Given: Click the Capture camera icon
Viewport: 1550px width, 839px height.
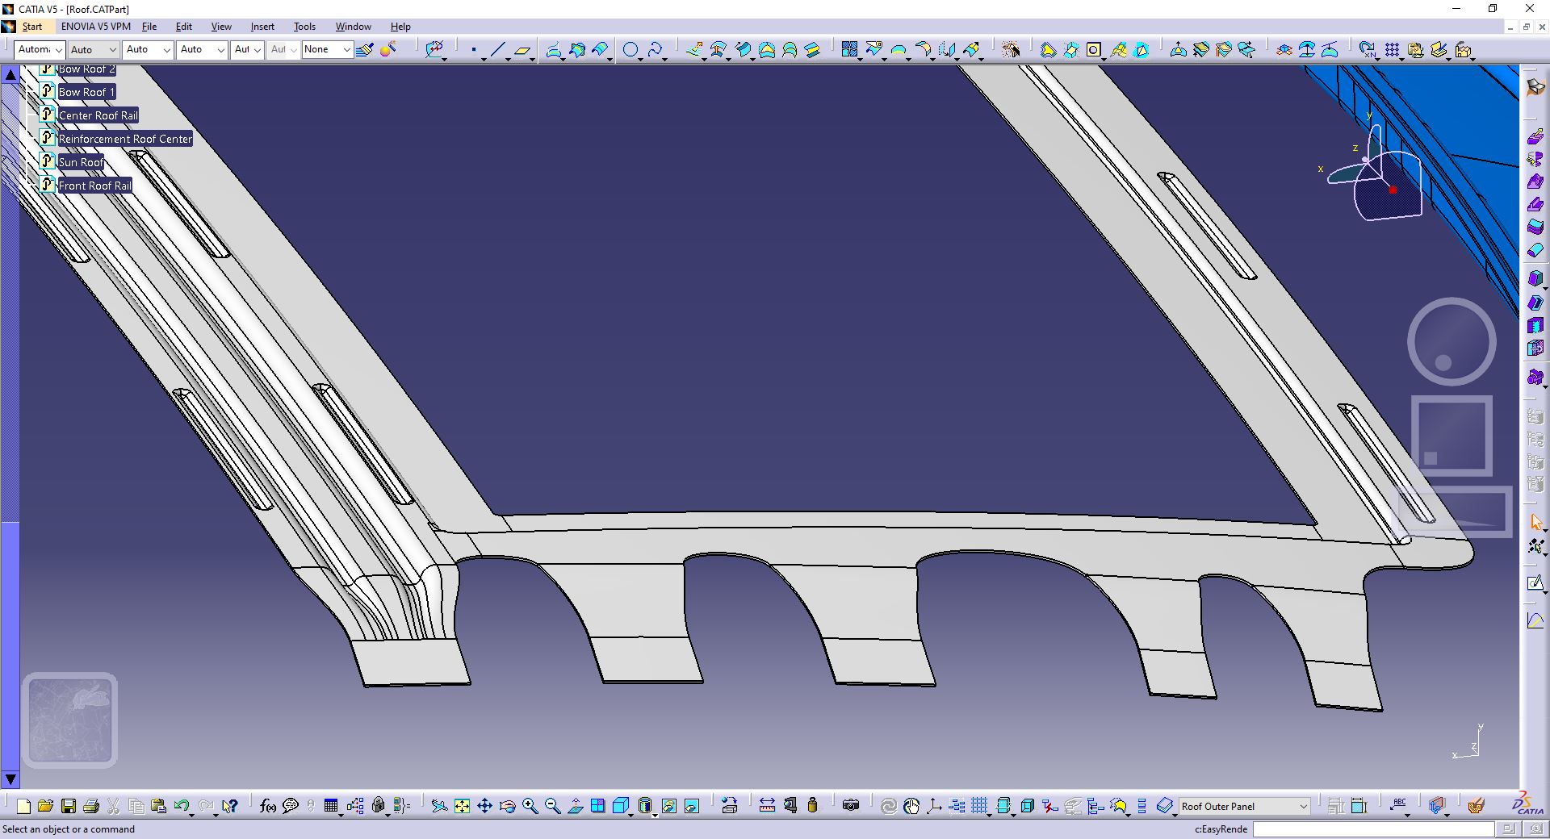Looking at the screenshot, I should pos(851,806).
